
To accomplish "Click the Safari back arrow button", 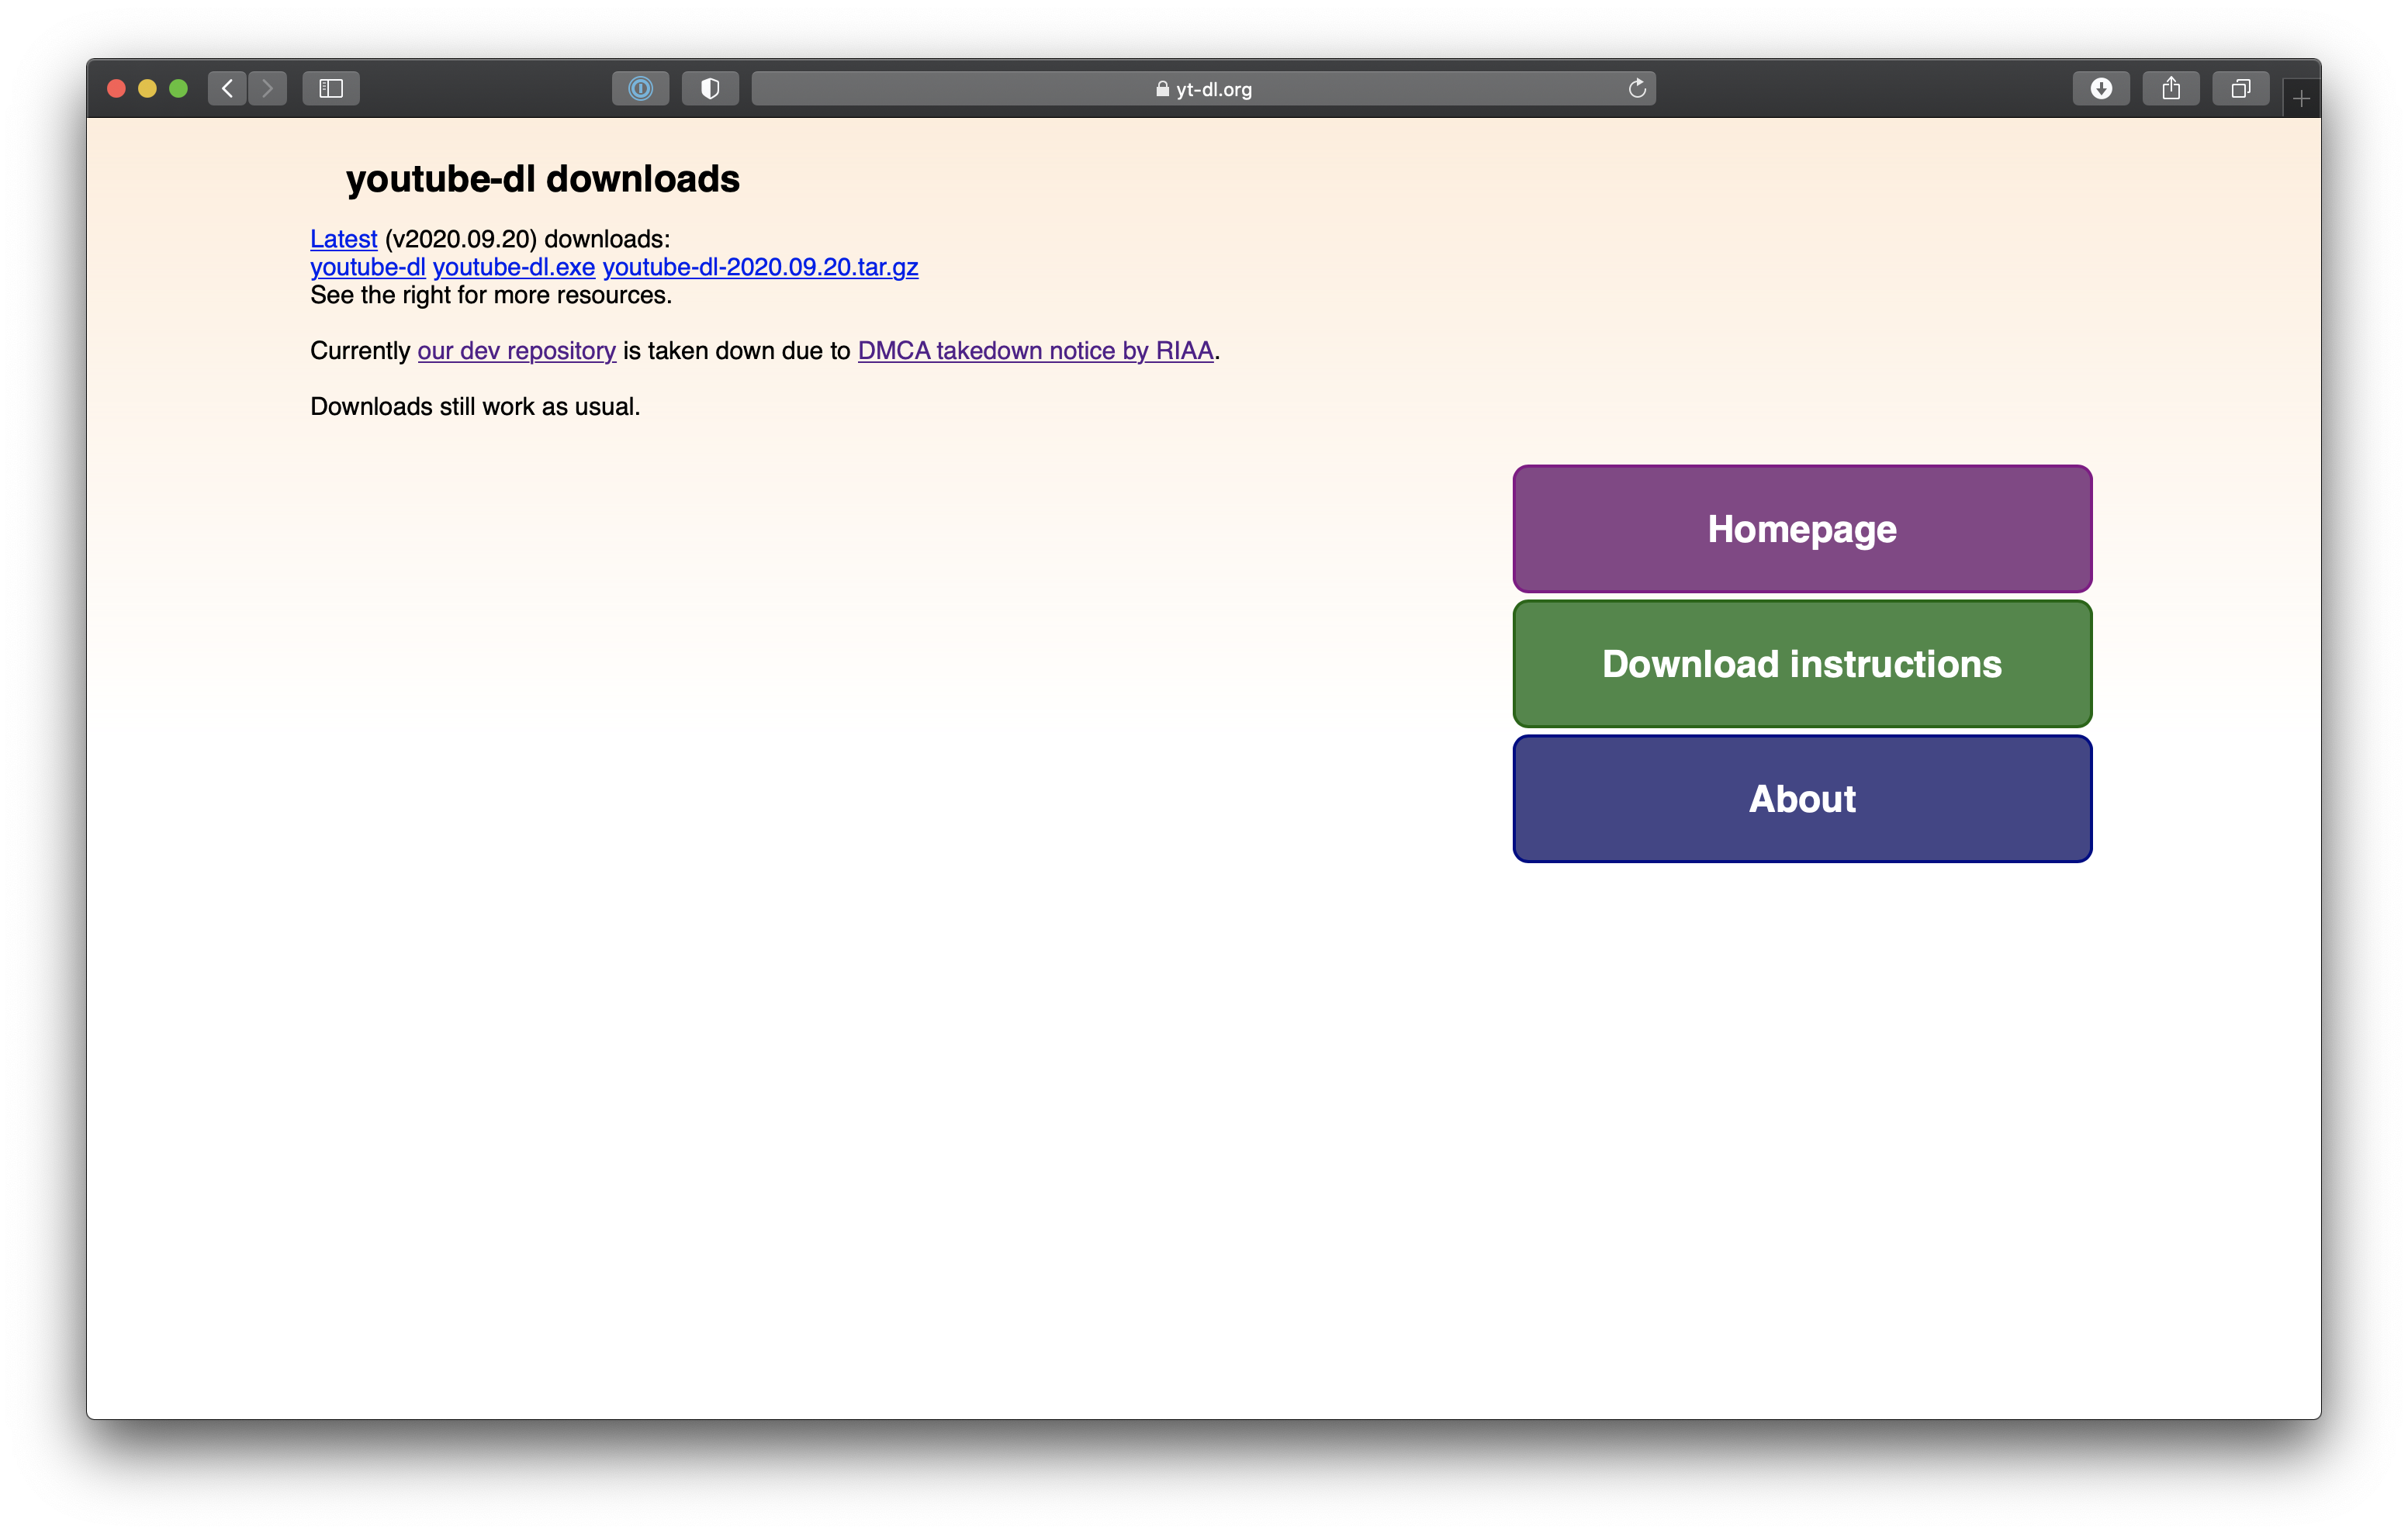I will 227,88.
